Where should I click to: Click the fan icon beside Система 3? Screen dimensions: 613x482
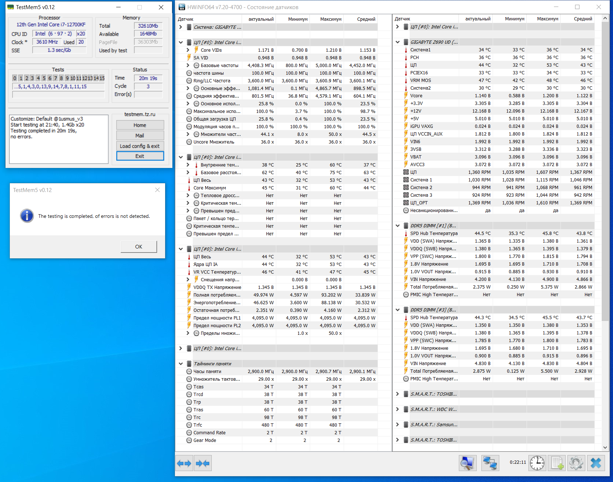[x=406, y=195]
